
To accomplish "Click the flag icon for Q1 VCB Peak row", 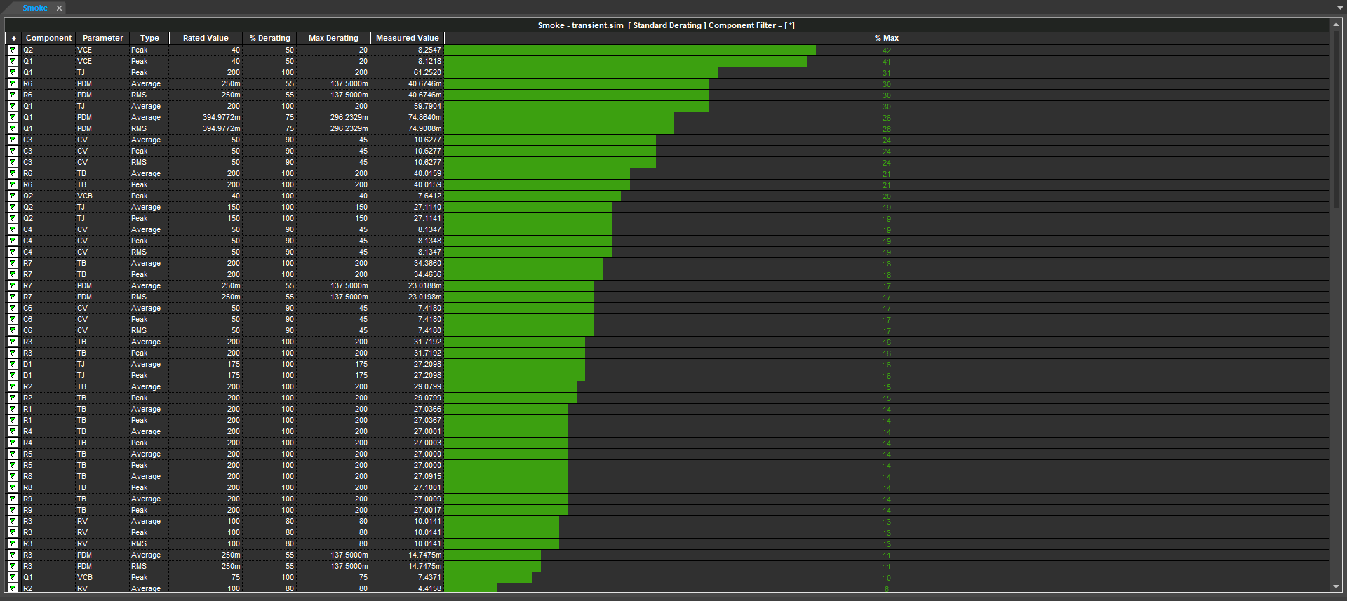I will coord(13,578).
